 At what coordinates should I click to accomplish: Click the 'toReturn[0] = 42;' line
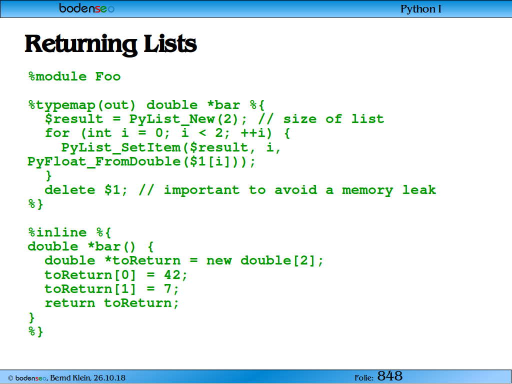coord(116,275)
